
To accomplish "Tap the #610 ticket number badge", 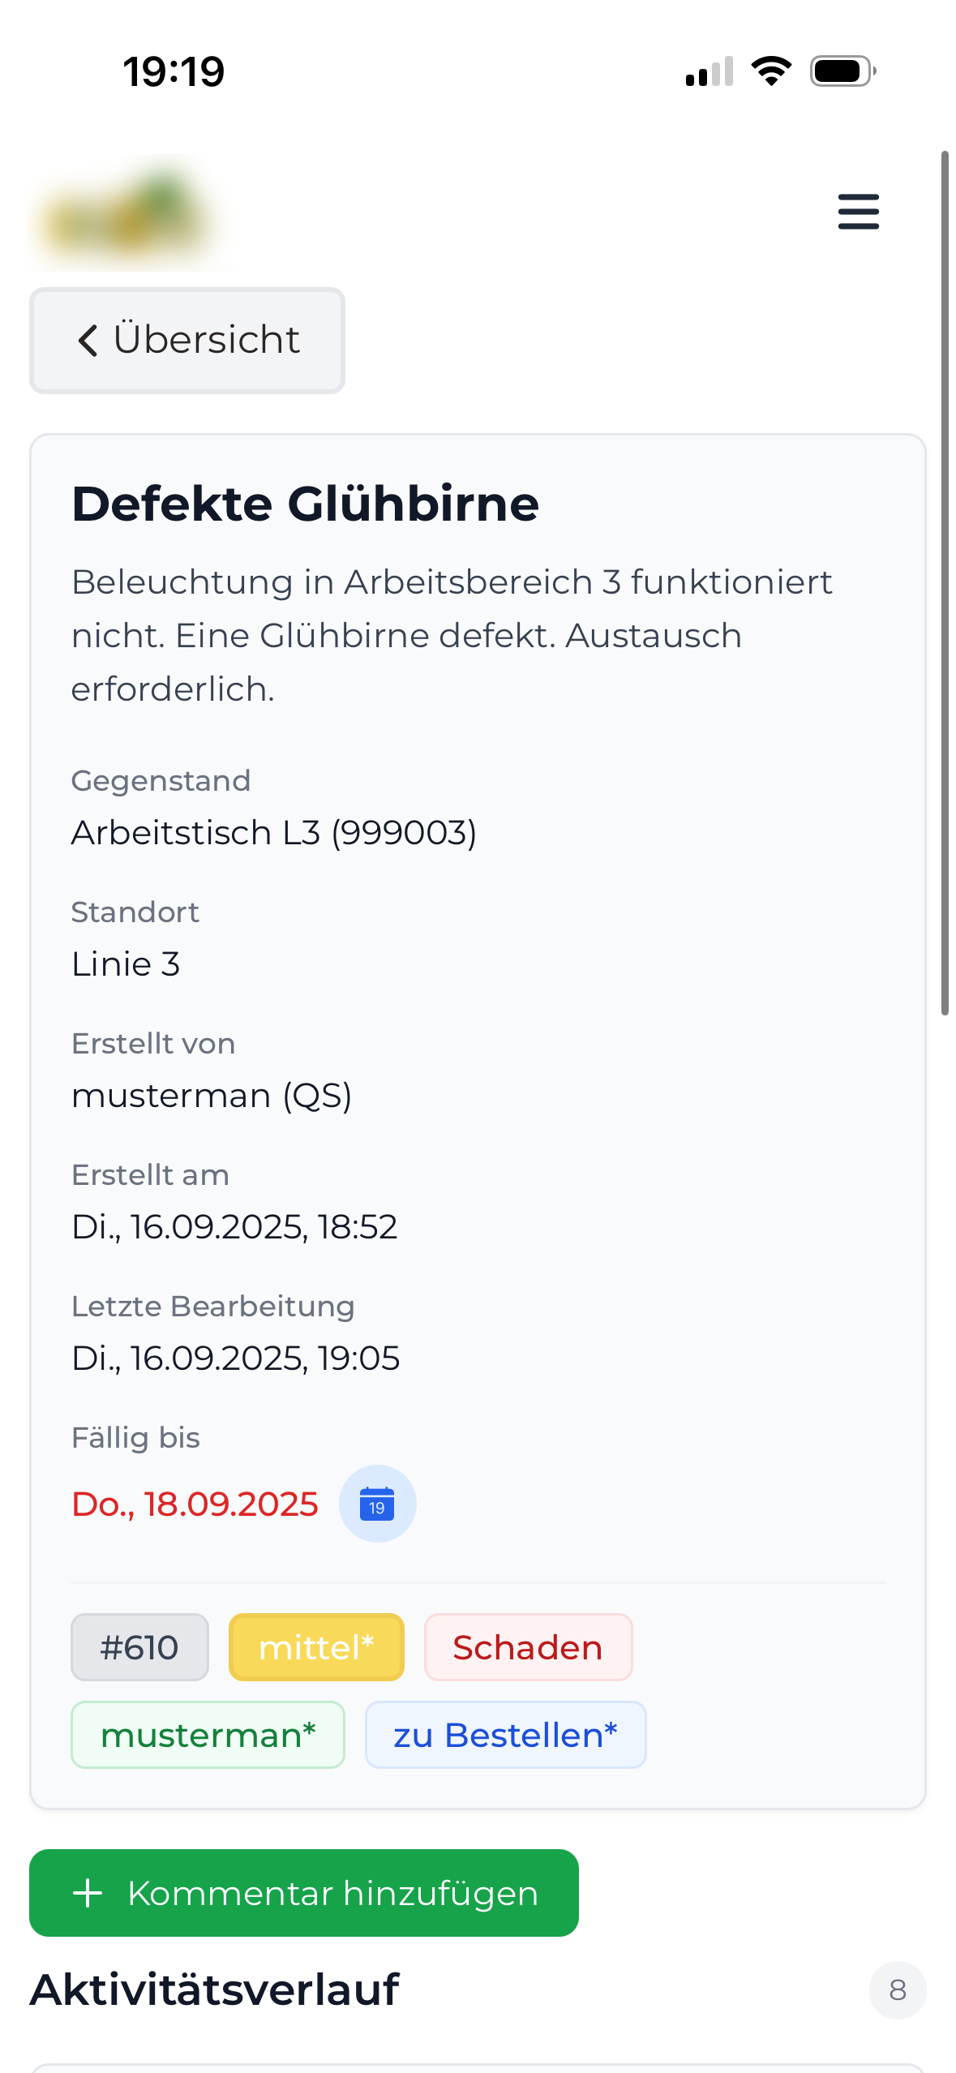I will pos(139,1647).
